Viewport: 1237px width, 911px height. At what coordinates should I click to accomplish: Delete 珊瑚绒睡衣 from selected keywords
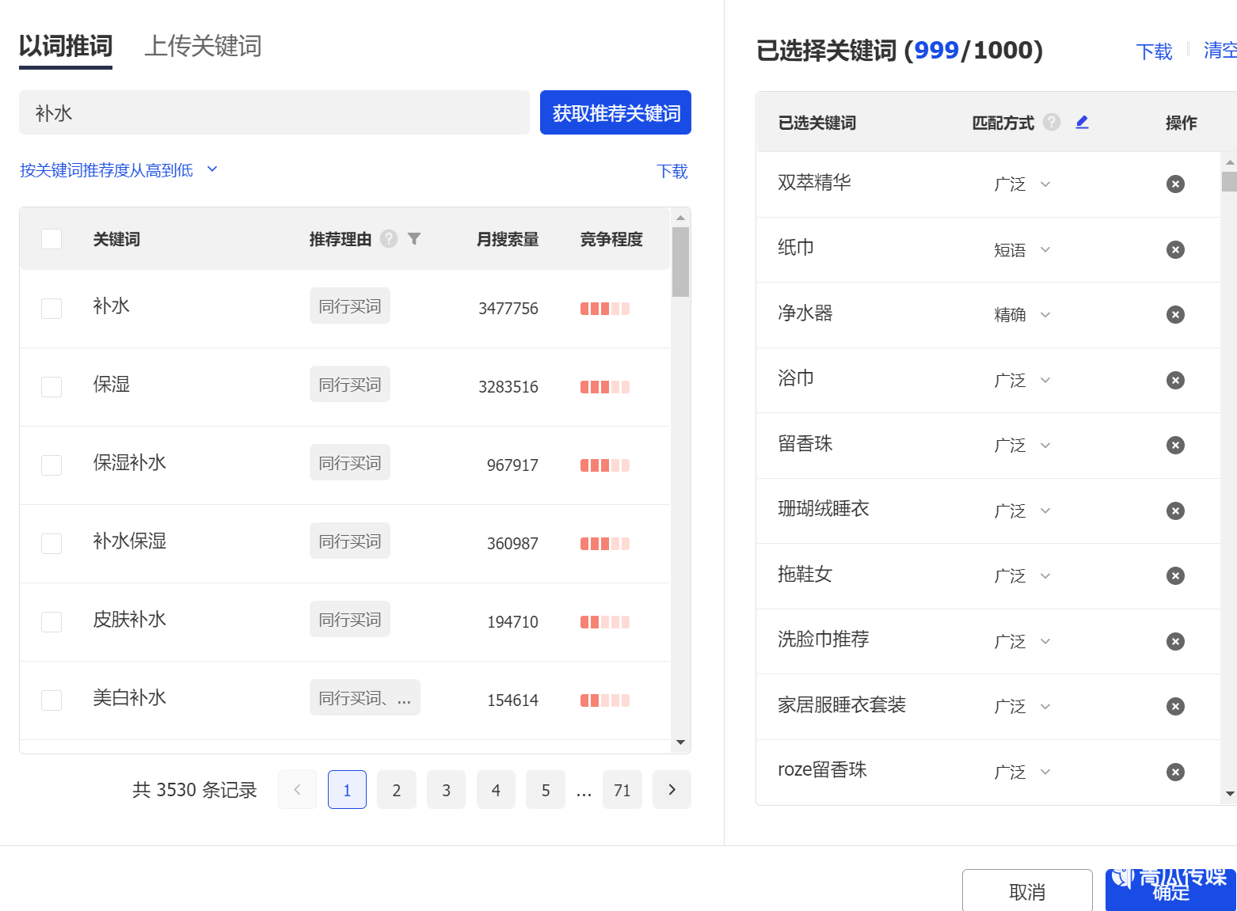[x=1175, y=511]
